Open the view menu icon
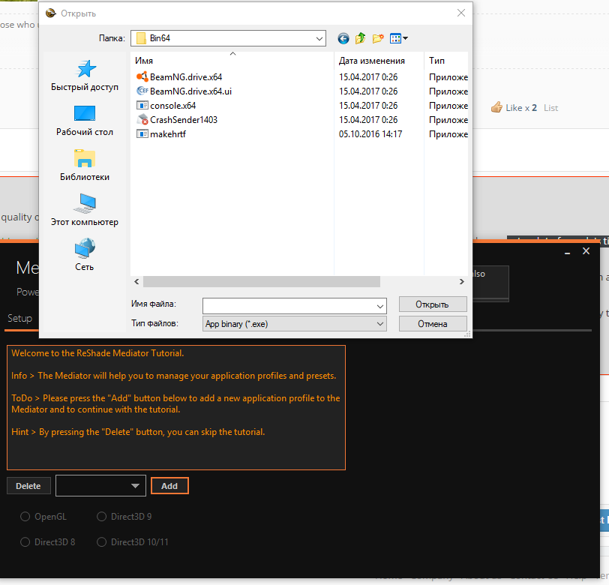 coord(398,38)
